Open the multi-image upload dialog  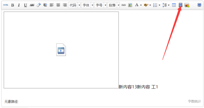pyautogui.click(x=187, y=5)
